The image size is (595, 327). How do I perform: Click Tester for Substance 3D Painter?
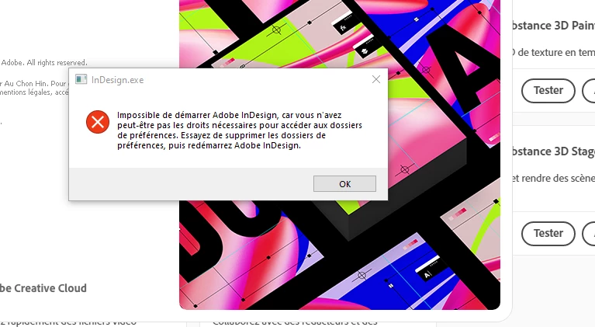(x=548, y=90)
